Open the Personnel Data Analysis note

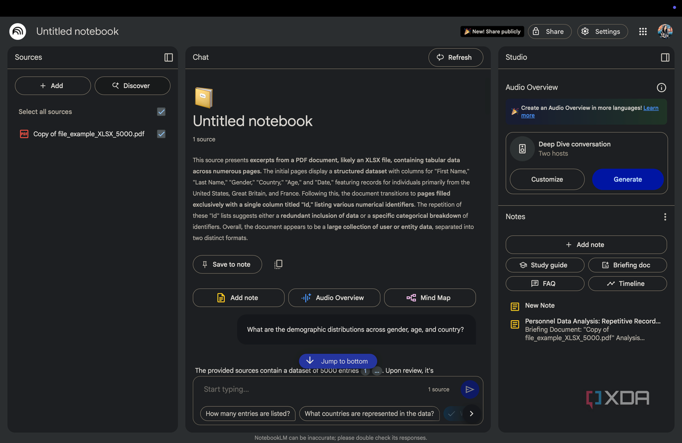click(x=586, y=329)
